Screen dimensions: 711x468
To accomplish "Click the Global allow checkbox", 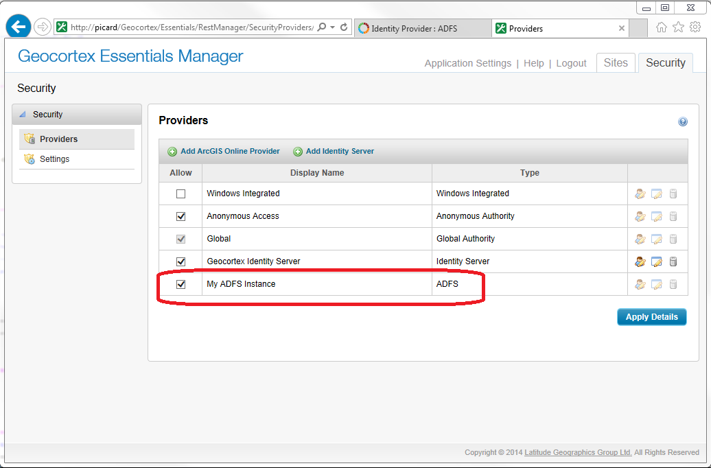I will point(181,239).
